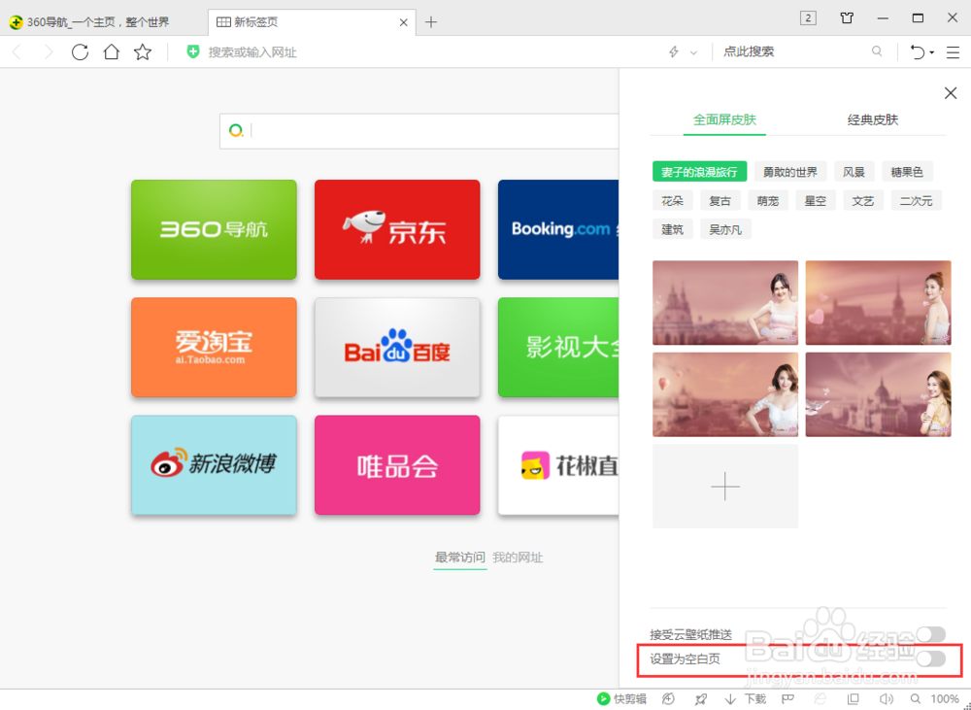Select the 复古 skin tag

(720, 201)
